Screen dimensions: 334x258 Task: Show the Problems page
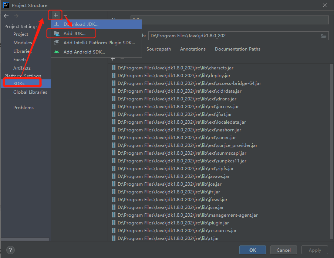23,108
